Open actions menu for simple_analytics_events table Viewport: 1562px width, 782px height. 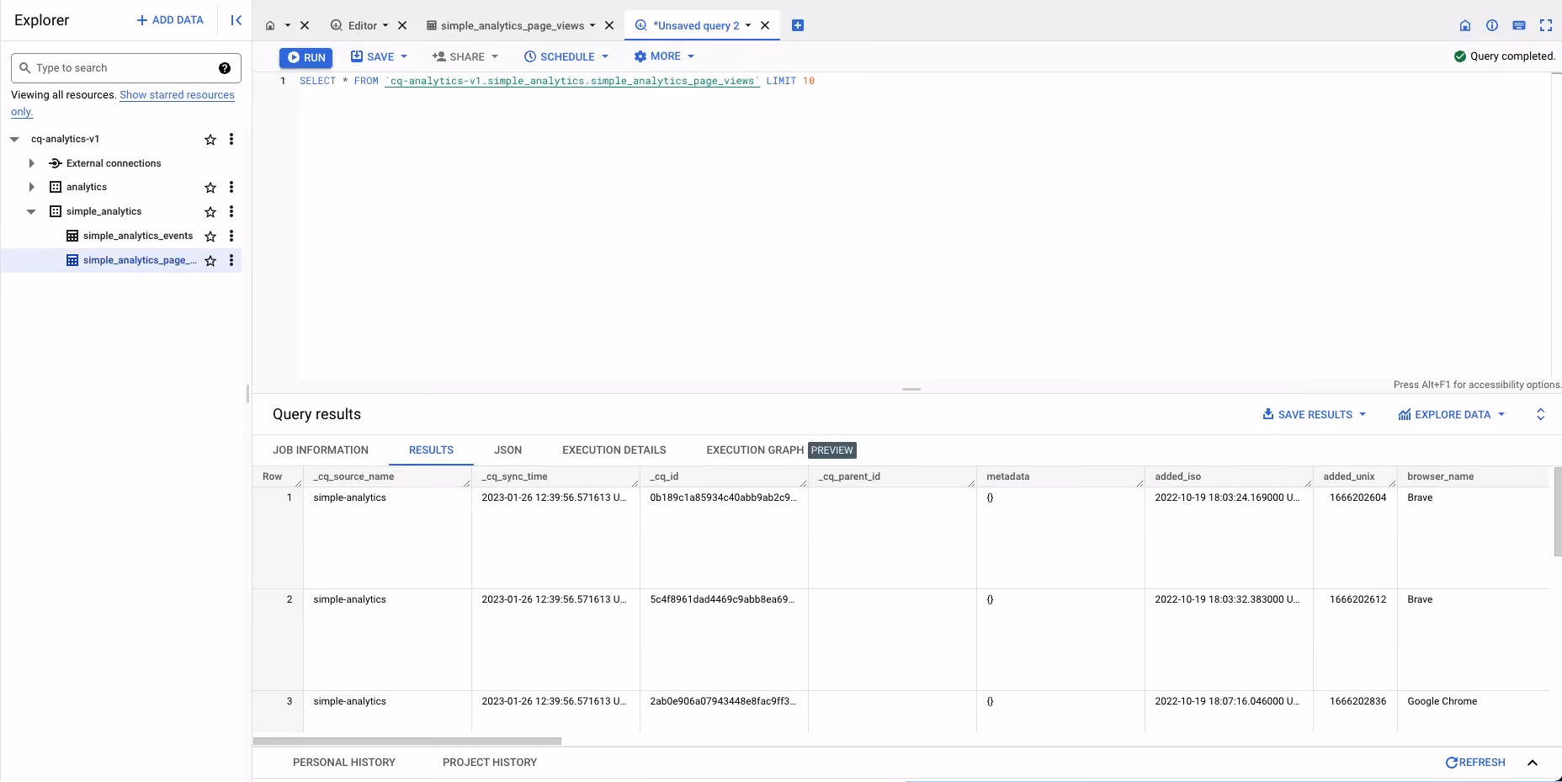click(x=231, y=236)
